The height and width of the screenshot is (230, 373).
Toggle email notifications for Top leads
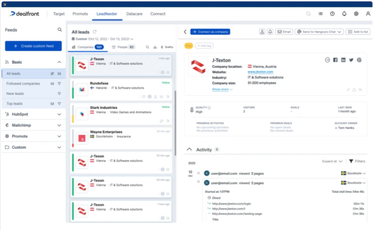pyautogui.click(x=52, y=104)
